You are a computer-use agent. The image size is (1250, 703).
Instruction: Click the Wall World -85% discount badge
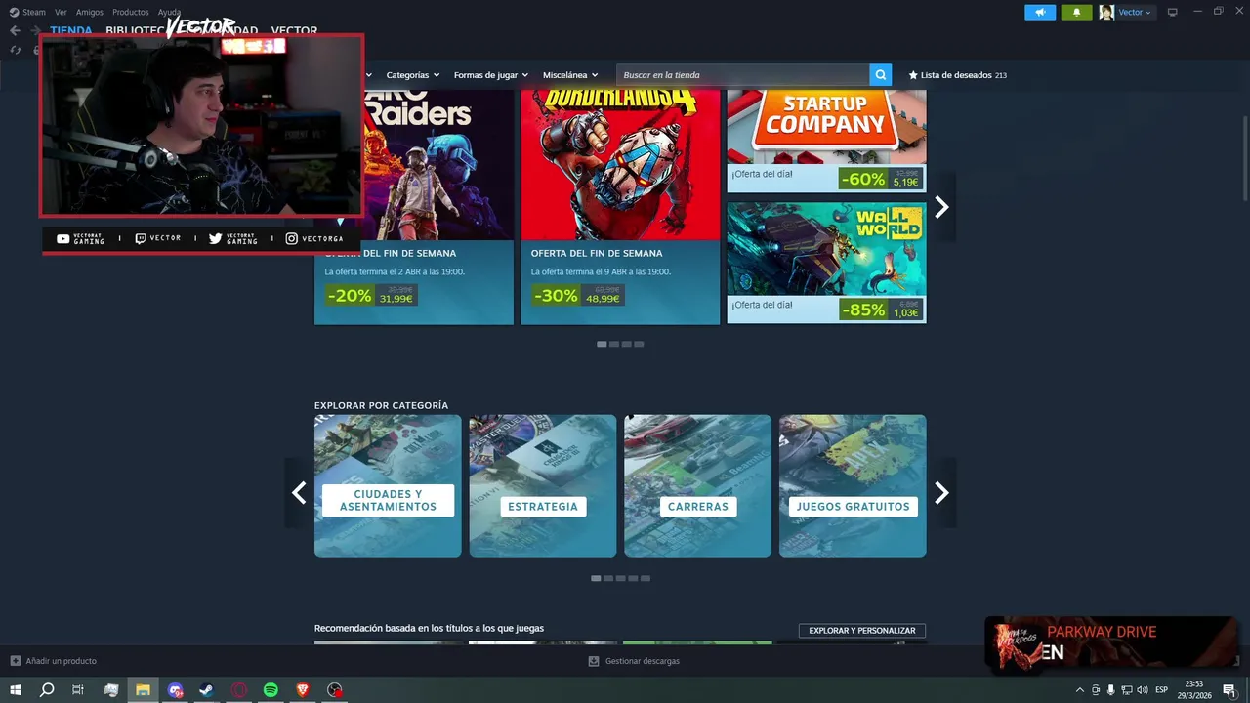coord(864,310)
